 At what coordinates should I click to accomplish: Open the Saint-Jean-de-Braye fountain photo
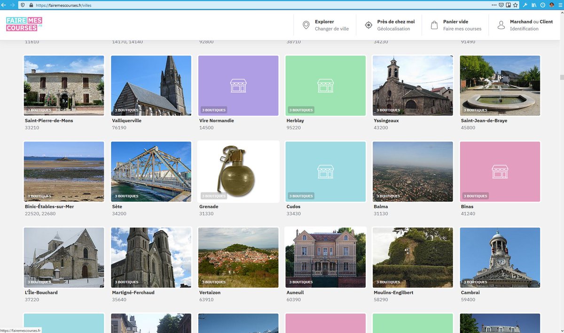pyautogui.click(x=500, y=85)
